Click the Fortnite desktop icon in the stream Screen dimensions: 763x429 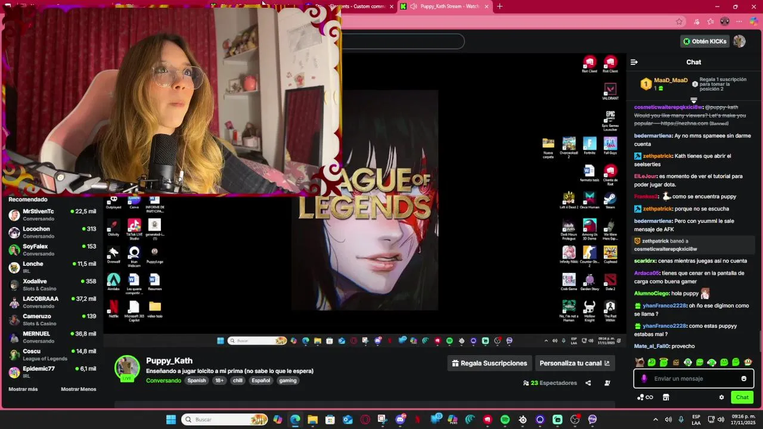click(590, 147)
